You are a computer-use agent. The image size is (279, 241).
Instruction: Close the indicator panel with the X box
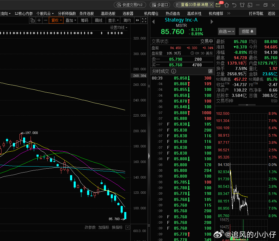(x=128, y=227)
